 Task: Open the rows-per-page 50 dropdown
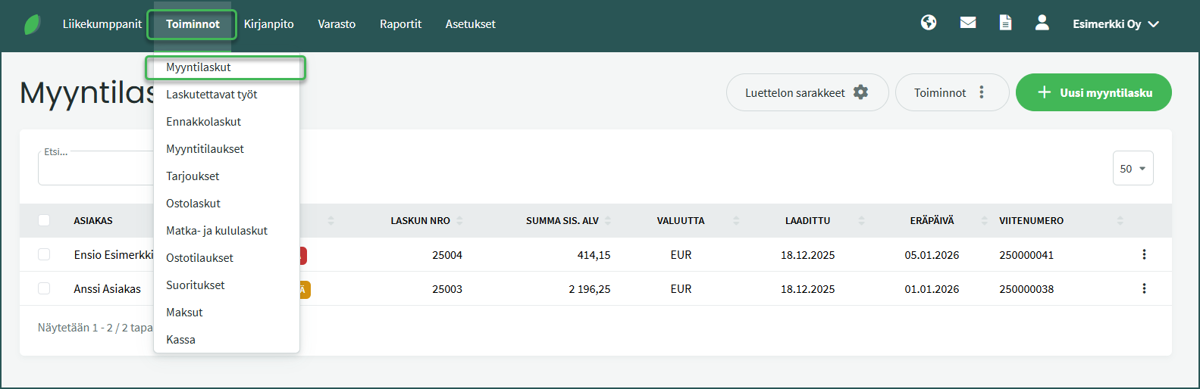(1133, 169)
